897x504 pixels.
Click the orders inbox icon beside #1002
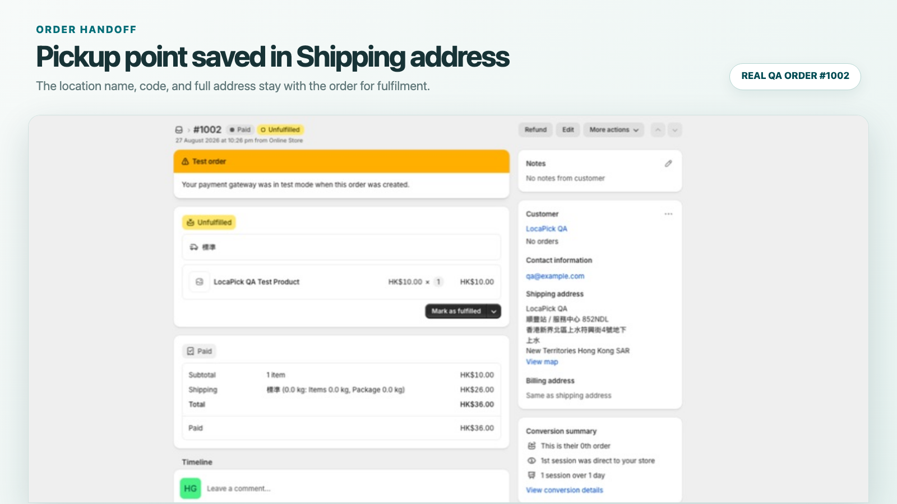pos(179,130)
